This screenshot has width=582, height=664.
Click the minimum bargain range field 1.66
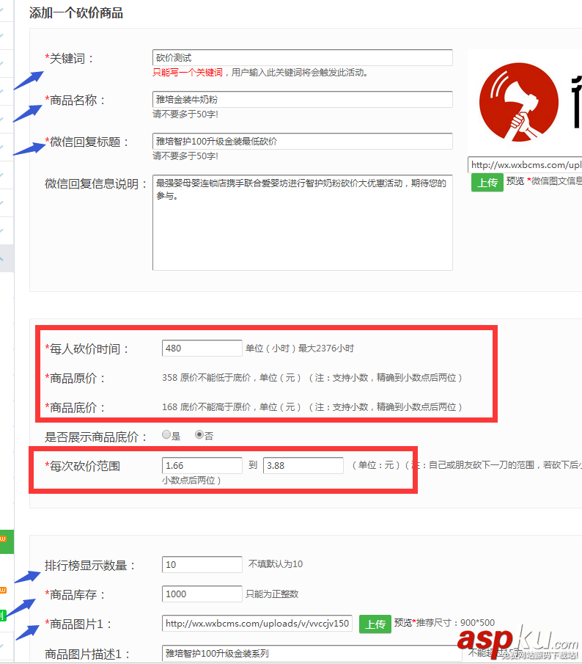coord(202,465)
